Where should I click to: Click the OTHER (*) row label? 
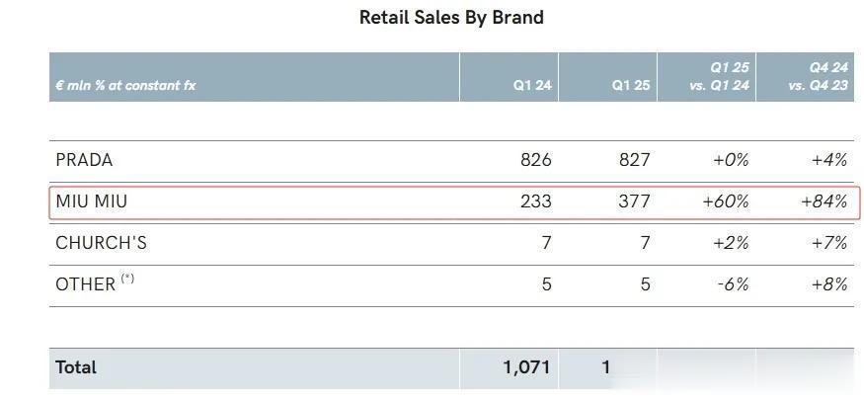(x=95, y=283)
